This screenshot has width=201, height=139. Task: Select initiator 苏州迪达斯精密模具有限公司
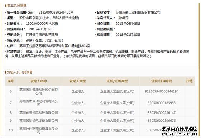pos(39,130)
